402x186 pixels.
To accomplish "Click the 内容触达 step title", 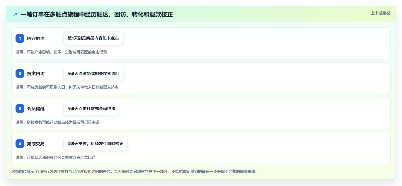I will pos(36,39).
